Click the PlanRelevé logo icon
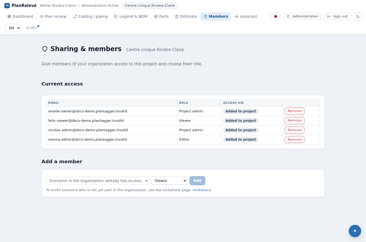Image resolution: width=366 pixels, height=242 pixels. pyautogui.click(x=7, y=6)
